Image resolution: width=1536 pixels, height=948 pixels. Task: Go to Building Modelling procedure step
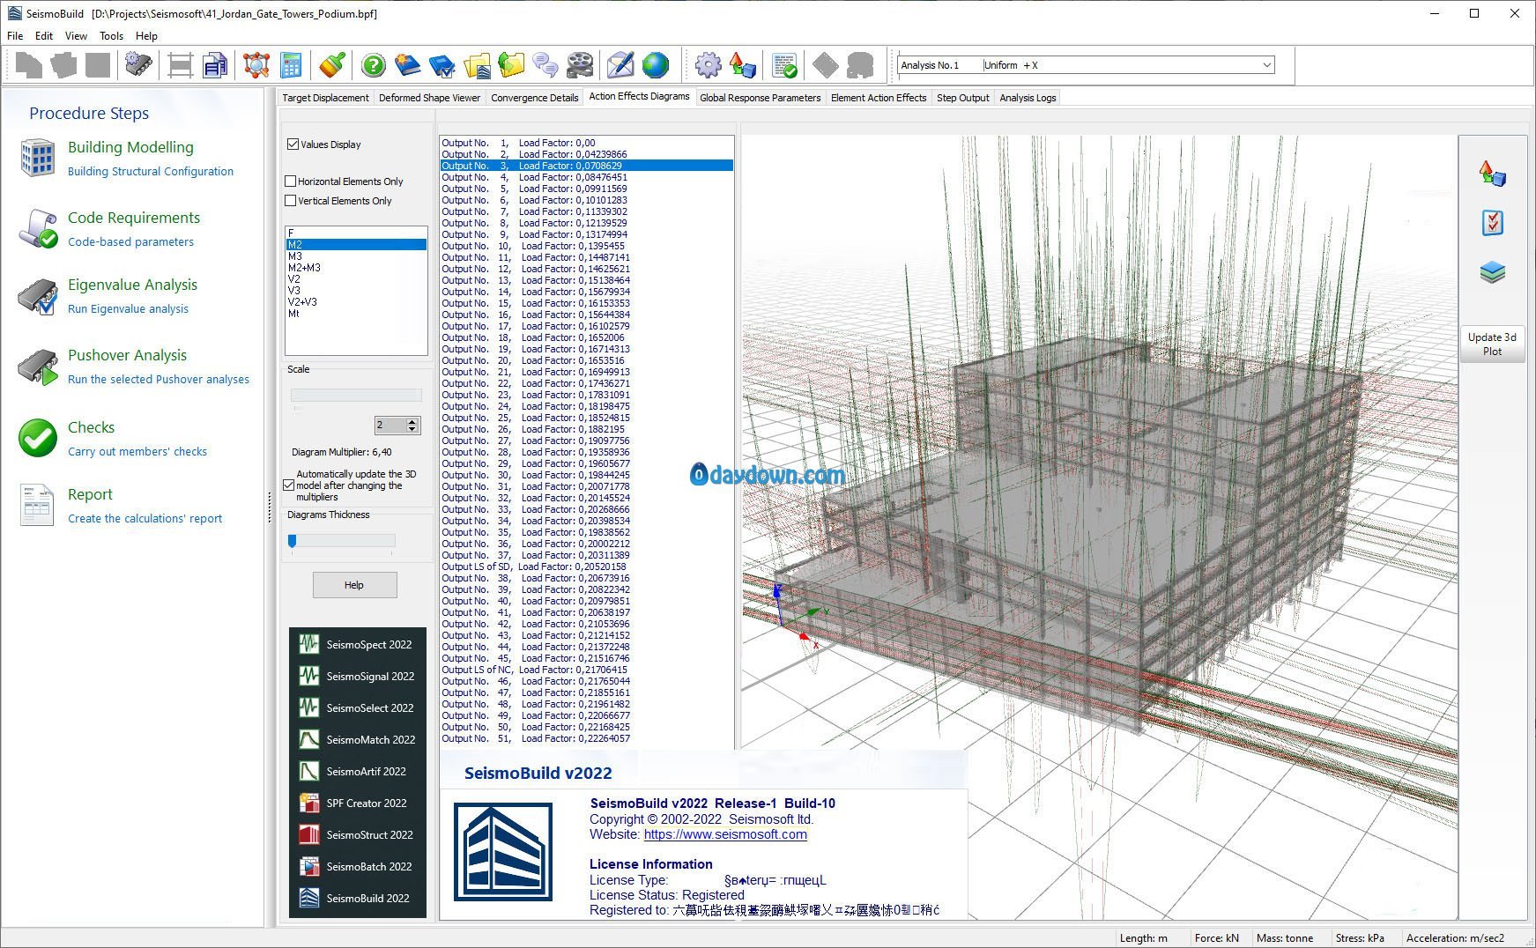tap(130, 147)
